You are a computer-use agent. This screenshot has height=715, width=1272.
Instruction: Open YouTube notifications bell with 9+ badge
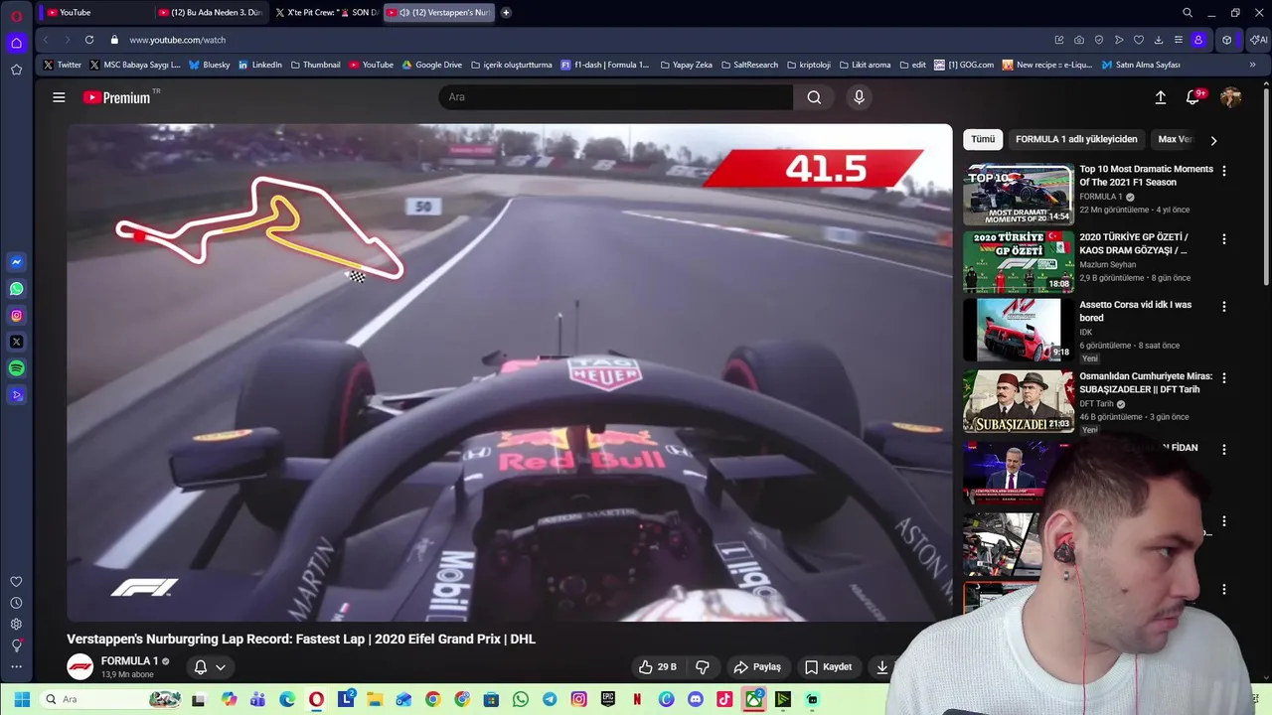tap(1193, 97)
